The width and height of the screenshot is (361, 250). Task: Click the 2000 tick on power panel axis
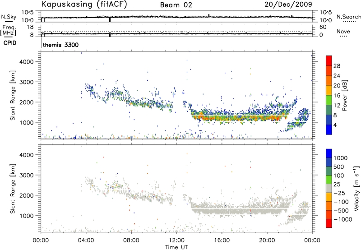(x=27, y=102)
